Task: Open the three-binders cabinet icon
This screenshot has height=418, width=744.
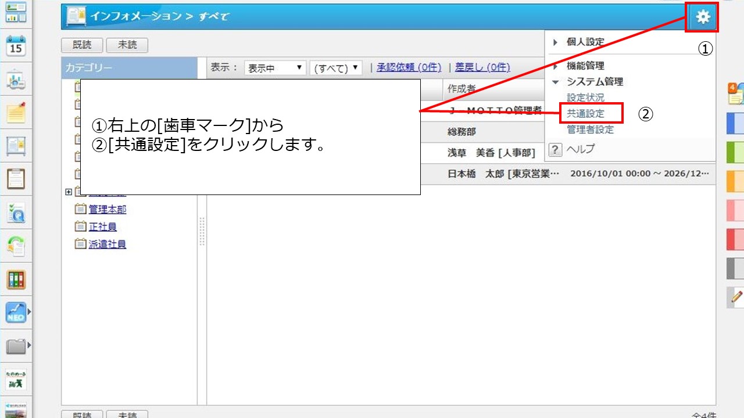Action: point(16,280)
